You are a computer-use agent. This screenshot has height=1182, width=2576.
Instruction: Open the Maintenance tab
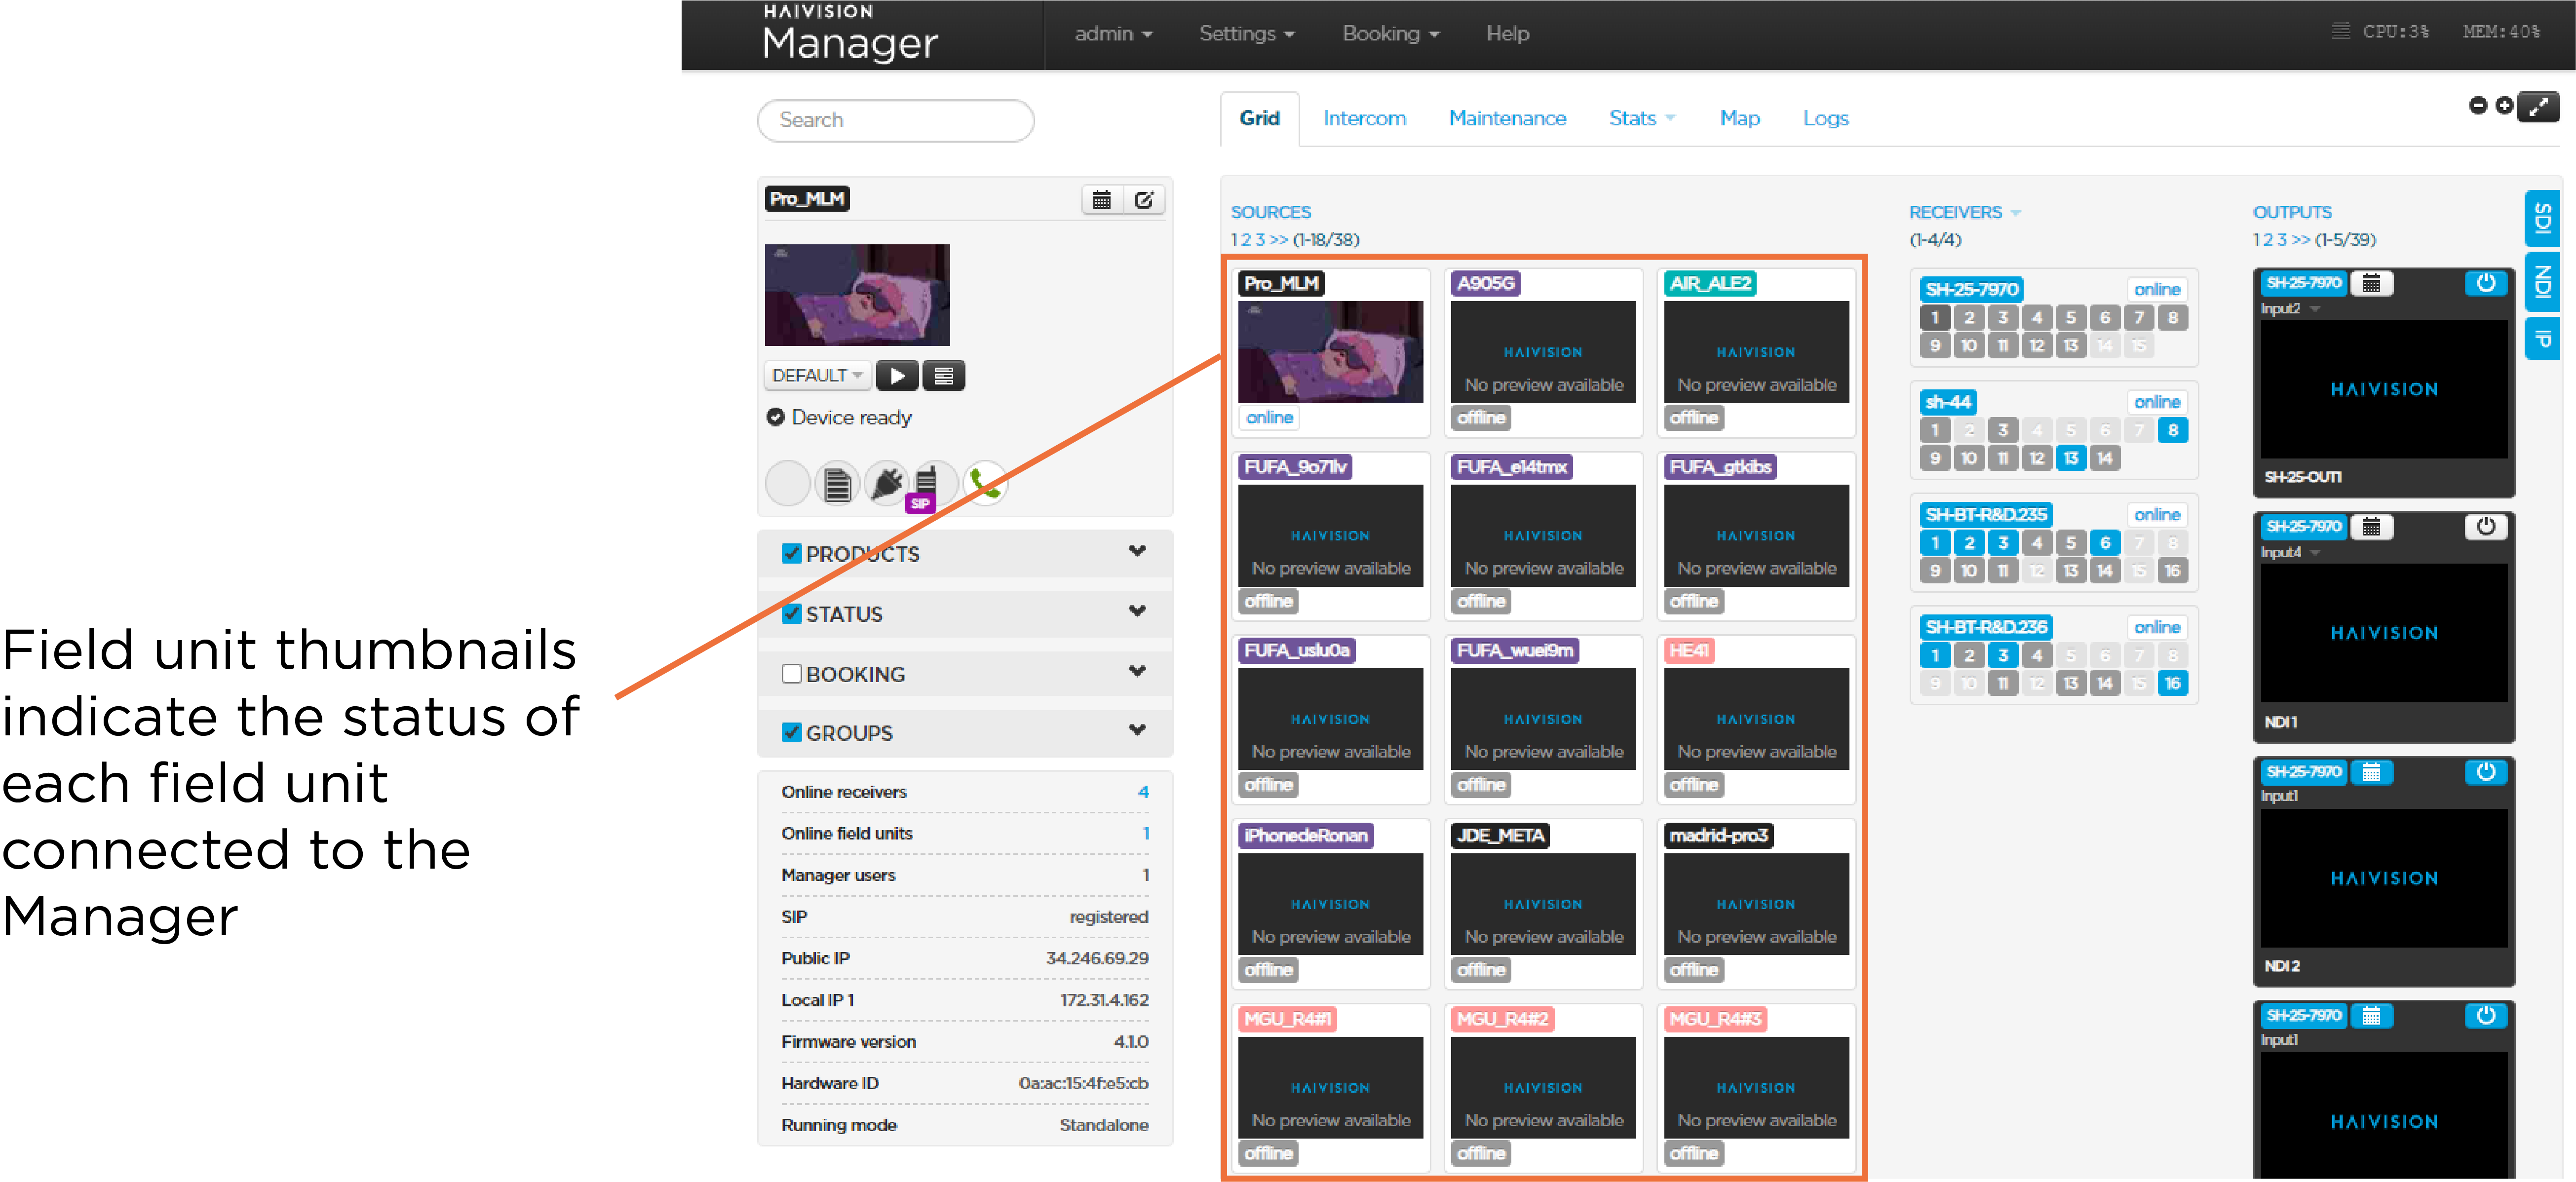point(1507,119)
